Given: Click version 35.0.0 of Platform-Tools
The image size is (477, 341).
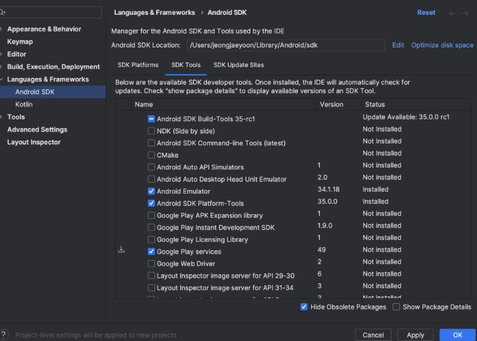Looking at the screenshot, I should tap(327, 202).
